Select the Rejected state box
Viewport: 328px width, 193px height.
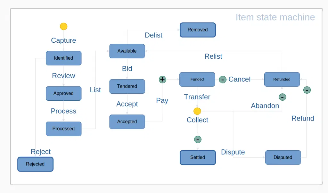coord(35,164)
